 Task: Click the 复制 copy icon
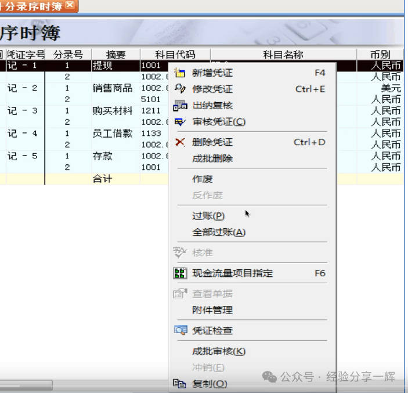(180, 384)
